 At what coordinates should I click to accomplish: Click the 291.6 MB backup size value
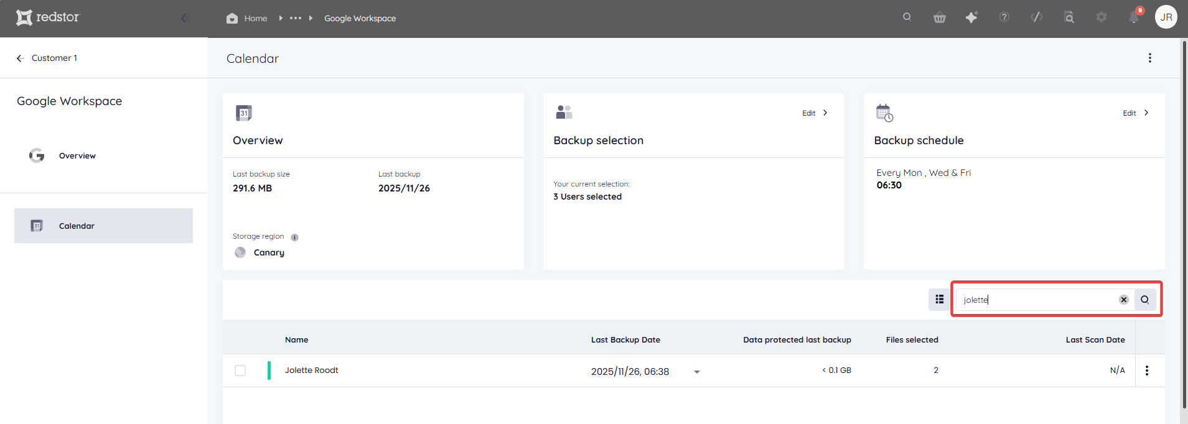click(252, 188)
